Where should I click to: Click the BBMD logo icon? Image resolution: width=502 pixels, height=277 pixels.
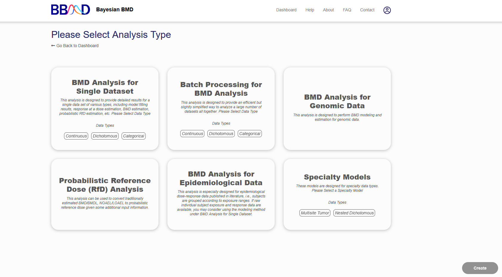(x=70, y=10)
